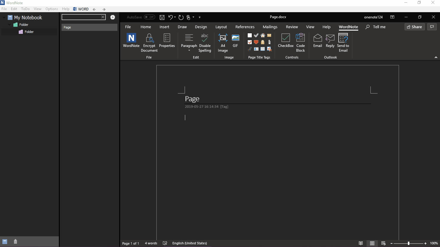Click the WORD button in menu bar
This screenshot has width=440, height=247.
(81, 9)
